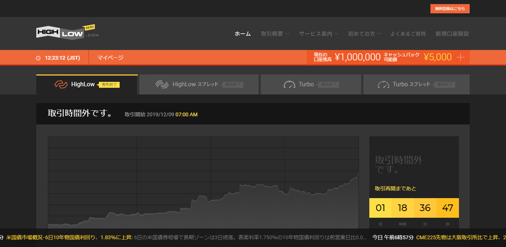This screenshot has height=247, width=506.
Task: Expand the サービス案内 dropdown menu
Action: coord(319,34)
